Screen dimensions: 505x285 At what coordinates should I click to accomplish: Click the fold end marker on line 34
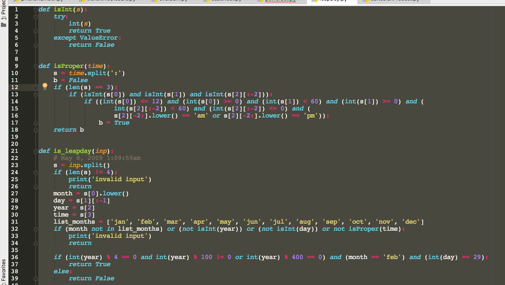pos(36,243)
